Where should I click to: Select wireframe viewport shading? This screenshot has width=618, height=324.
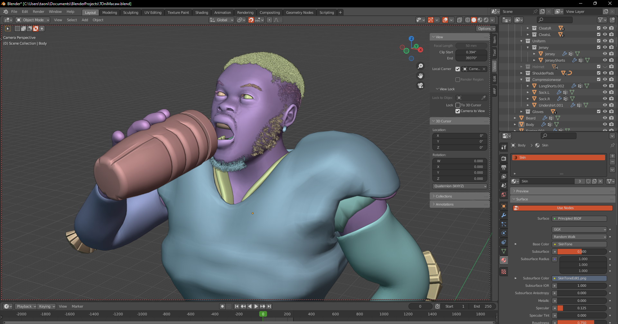coord(468,20)
